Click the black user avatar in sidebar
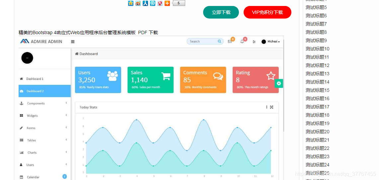The width and height of the screenshot is (379, 180). coord(27,58)
